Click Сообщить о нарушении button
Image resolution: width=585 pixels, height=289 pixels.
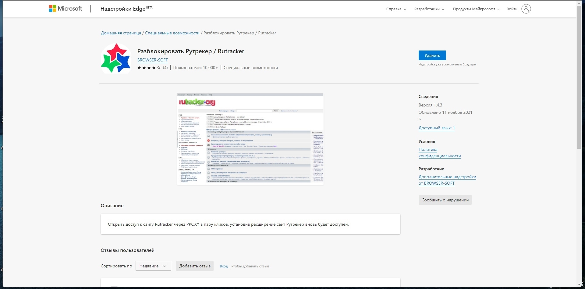[x=445, y=200]
